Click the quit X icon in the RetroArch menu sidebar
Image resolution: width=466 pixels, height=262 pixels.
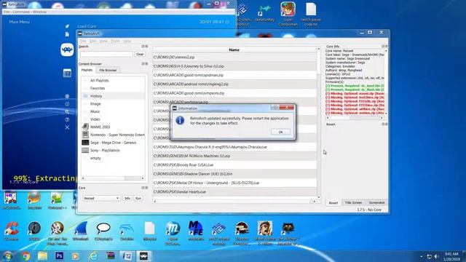pos(67,127)
